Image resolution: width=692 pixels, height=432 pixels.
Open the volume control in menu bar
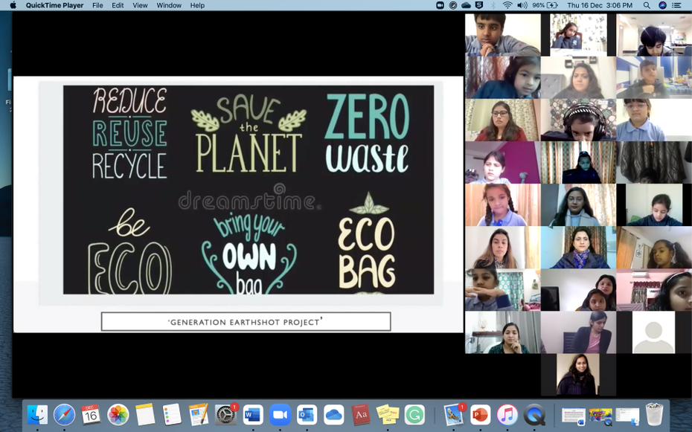(x=522, y=5)
